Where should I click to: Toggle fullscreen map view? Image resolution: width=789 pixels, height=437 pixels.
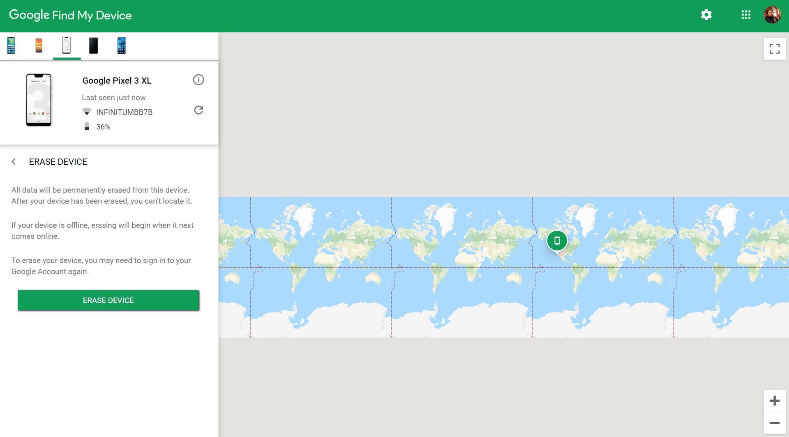[774, 49]
